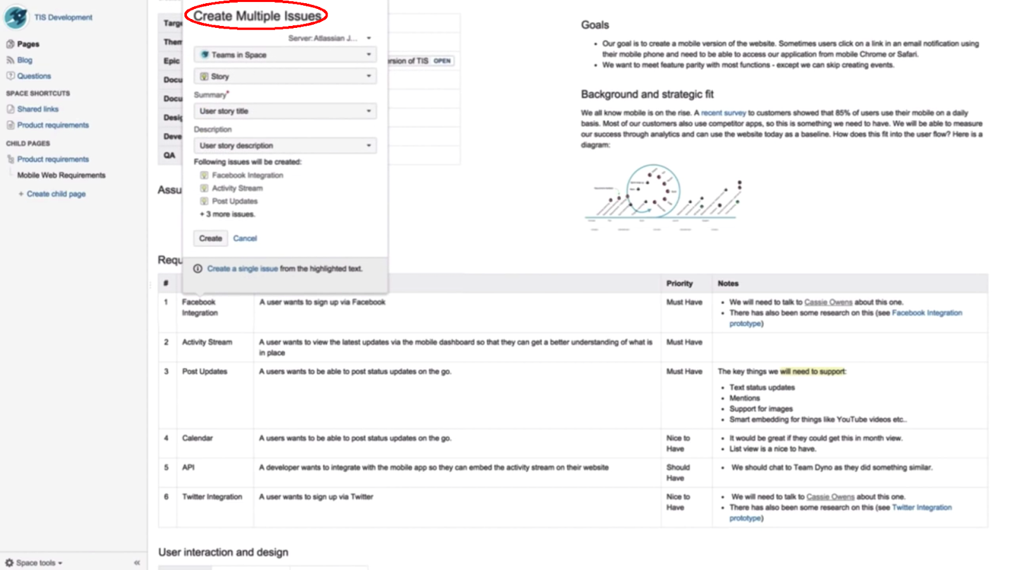The width and height of the screenshot is (1014, 570).
Task: Click the Questions icon in sidebar
Action: click(10, 76)
